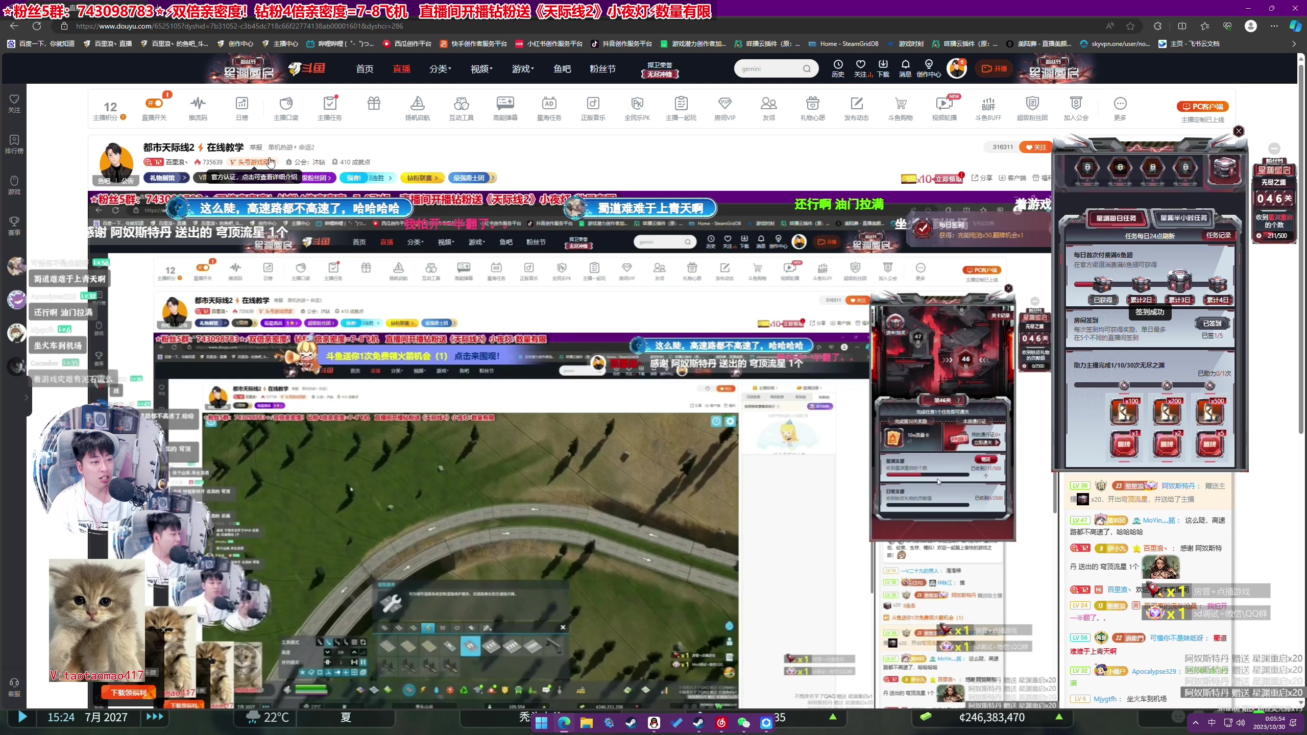
Task: Expand the 礼物展馆 badge arrow
Action: coord(184,178)
